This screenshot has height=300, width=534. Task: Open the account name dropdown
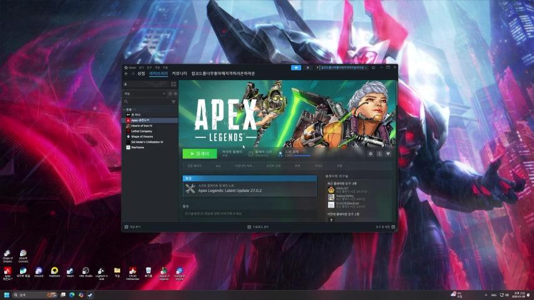(343, 67)
